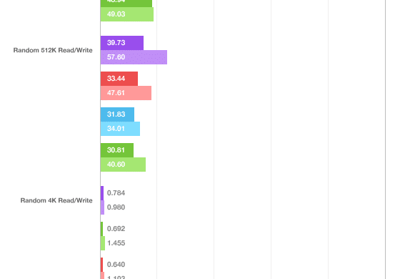Screen dimensions: 400x279
Task: Click the blue 31.83 bar
Action: (x=117, y=114)
